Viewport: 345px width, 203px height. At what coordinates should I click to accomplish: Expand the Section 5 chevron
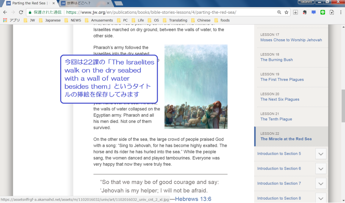321,154
